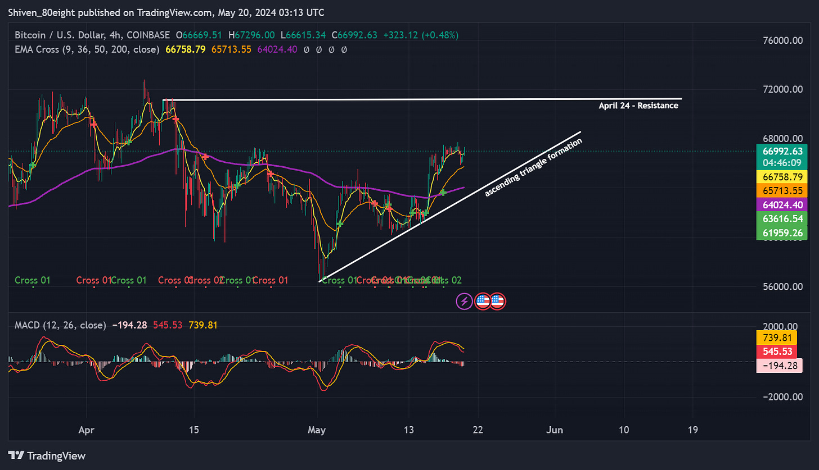
Task: Click the green price label 63616.54
Action: click(x=784, y=218)
